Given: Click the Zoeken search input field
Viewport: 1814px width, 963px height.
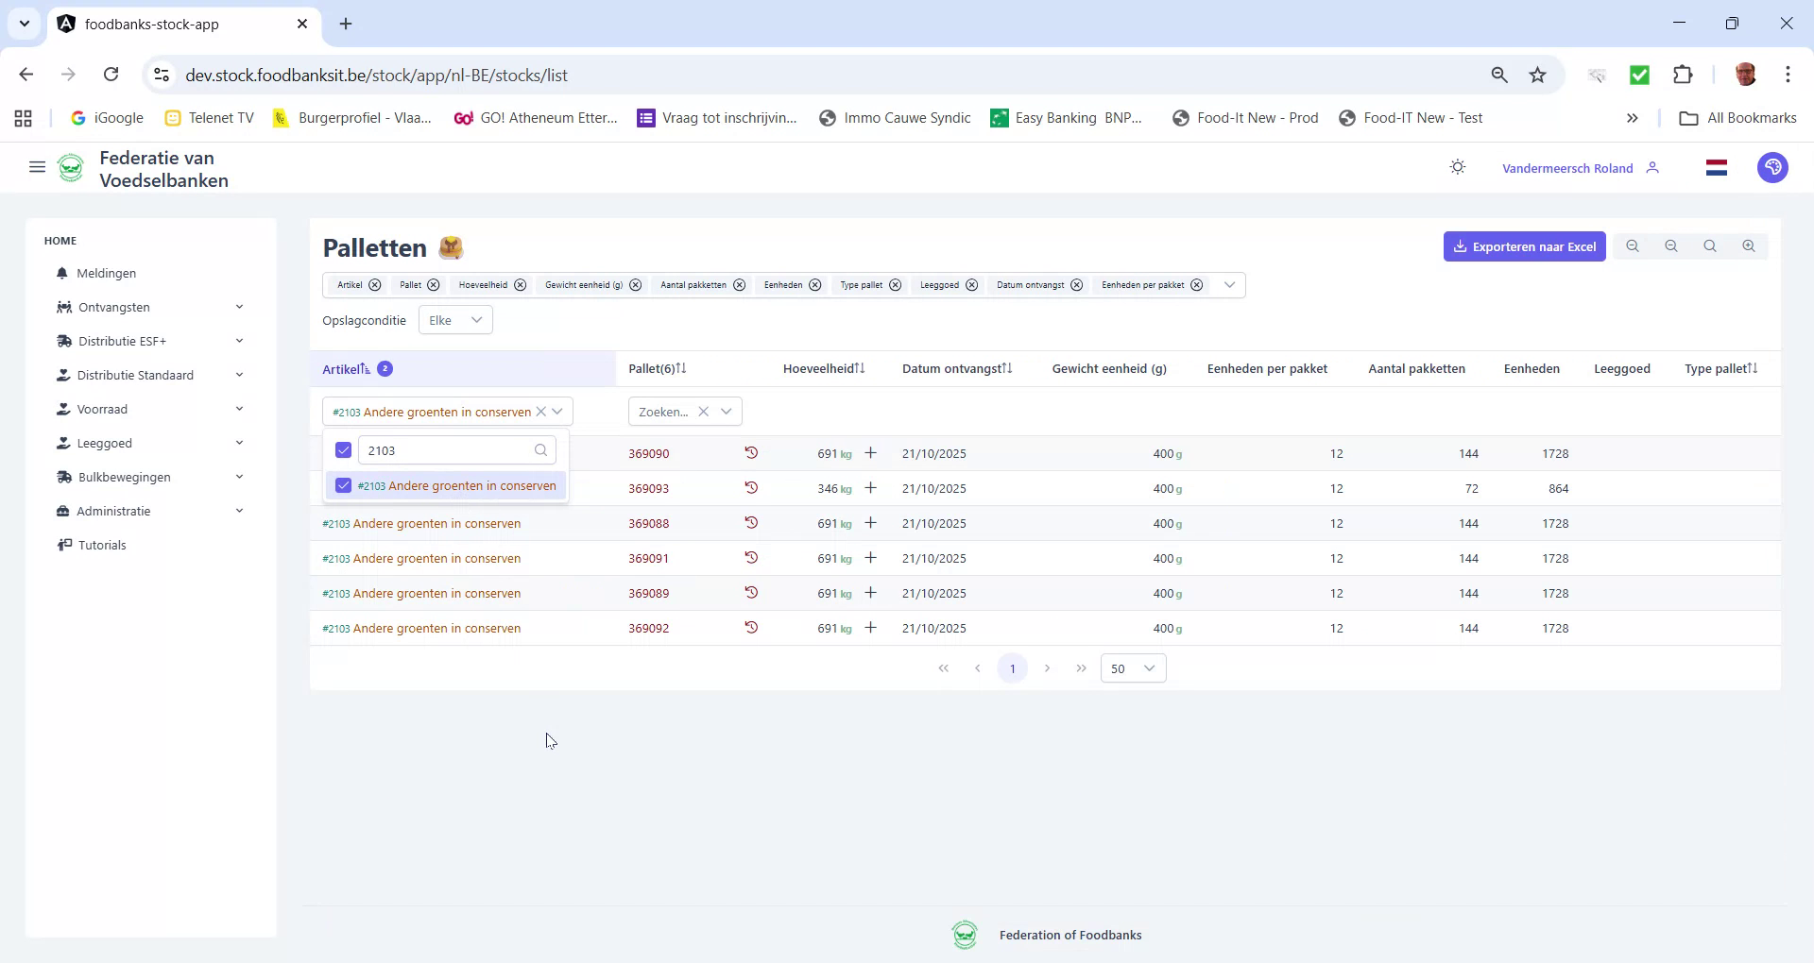Looking at the screenshot, I should 664,411.
